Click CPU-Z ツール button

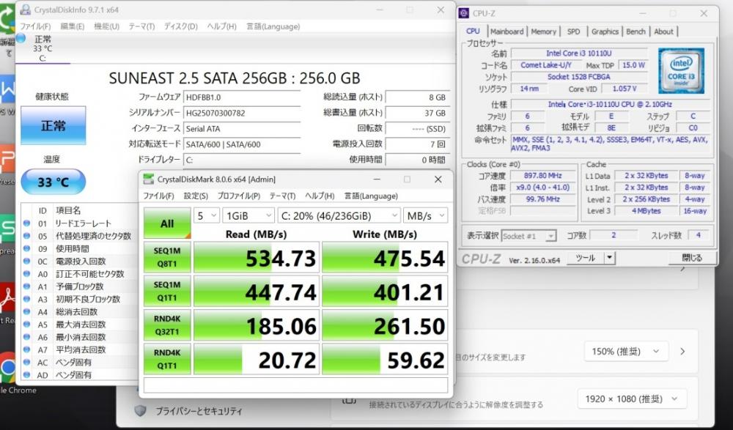585,258
